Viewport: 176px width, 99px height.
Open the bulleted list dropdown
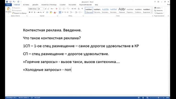(x=62, y=9)
